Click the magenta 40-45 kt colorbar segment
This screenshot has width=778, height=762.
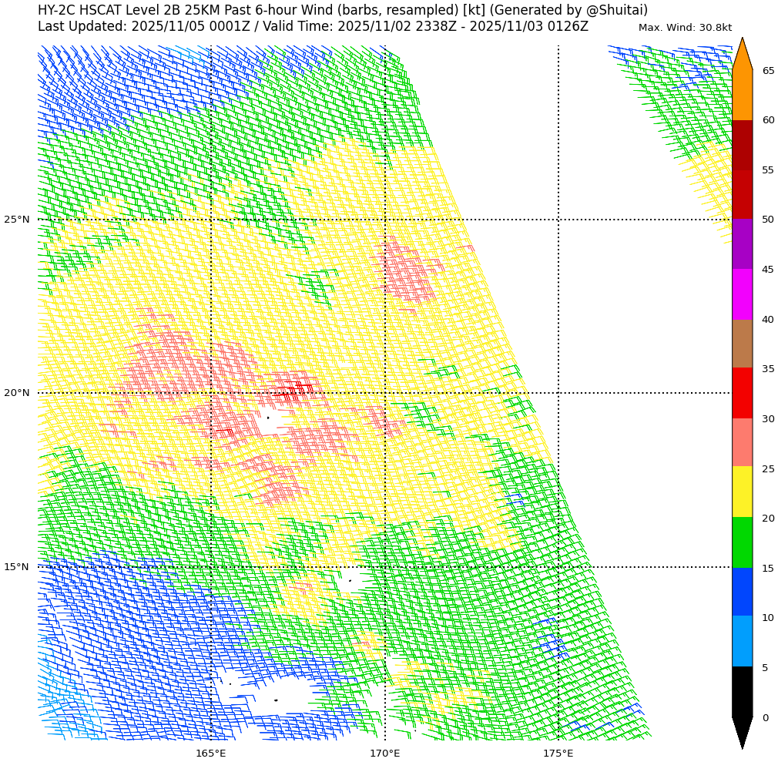point(742,294)
